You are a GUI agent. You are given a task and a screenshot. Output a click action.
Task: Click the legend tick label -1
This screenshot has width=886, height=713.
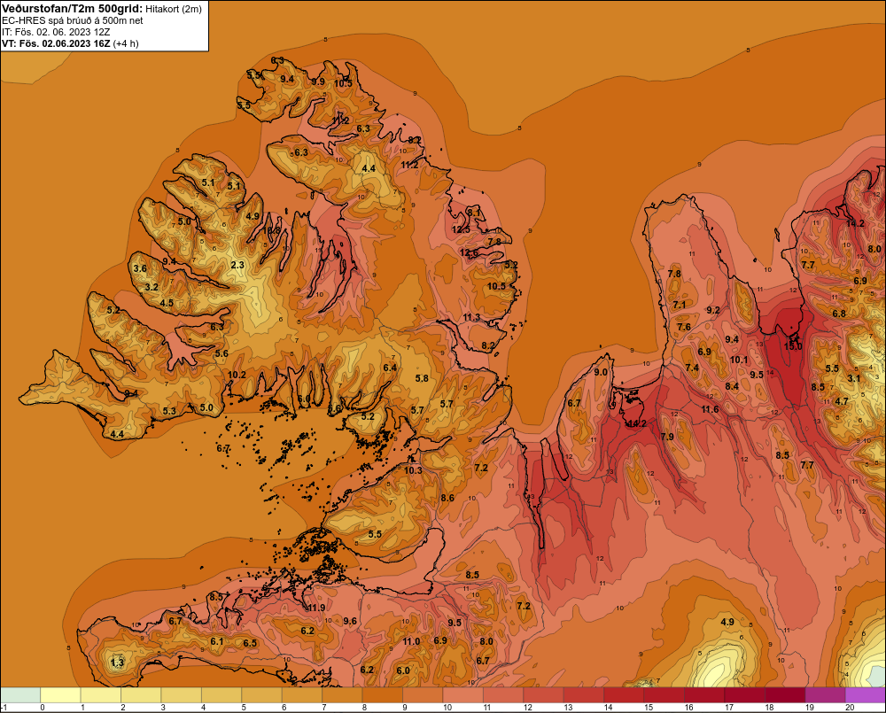tap(4, 708)
